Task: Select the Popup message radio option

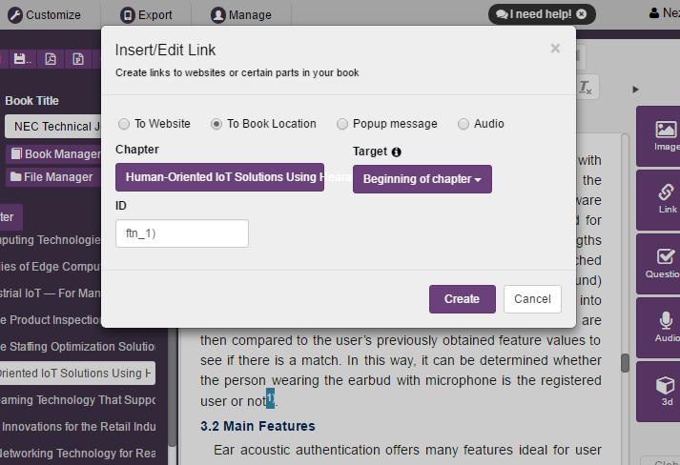Action: [x=341, y=124]
